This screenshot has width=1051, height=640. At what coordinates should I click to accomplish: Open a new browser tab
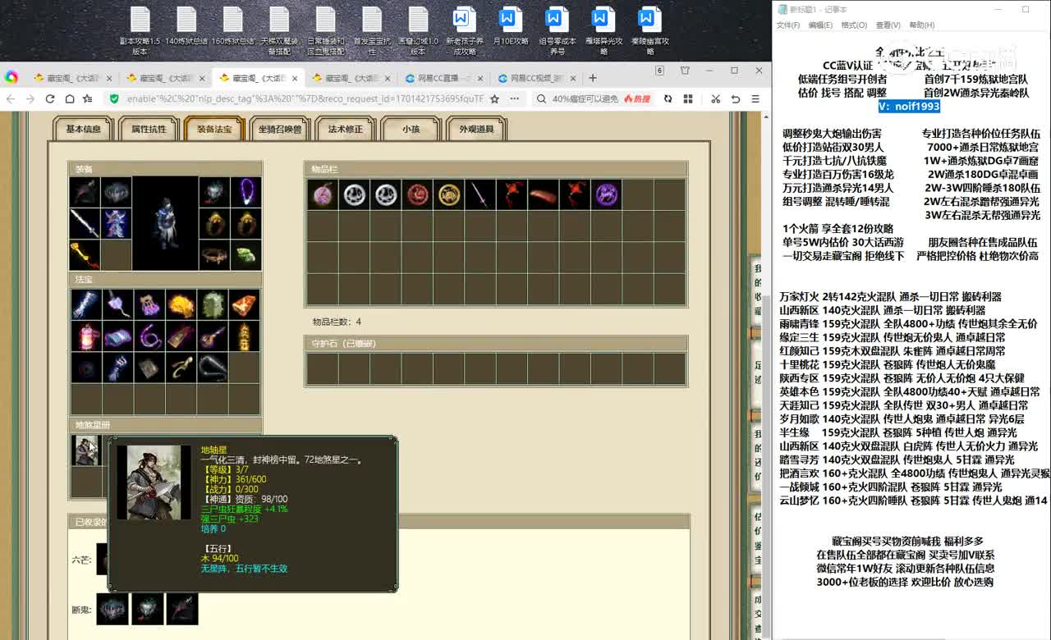coord(593,78)
